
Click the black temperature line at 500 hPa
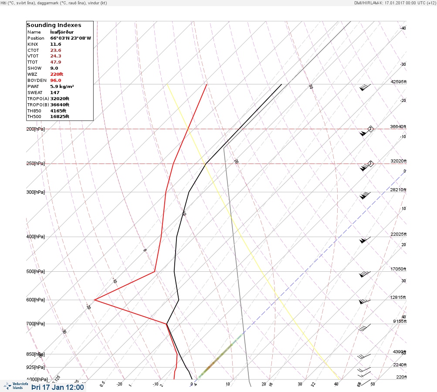click(174, 271)
